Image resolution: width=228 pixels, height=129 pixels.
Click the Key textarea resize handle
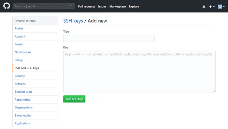point(214,91)
